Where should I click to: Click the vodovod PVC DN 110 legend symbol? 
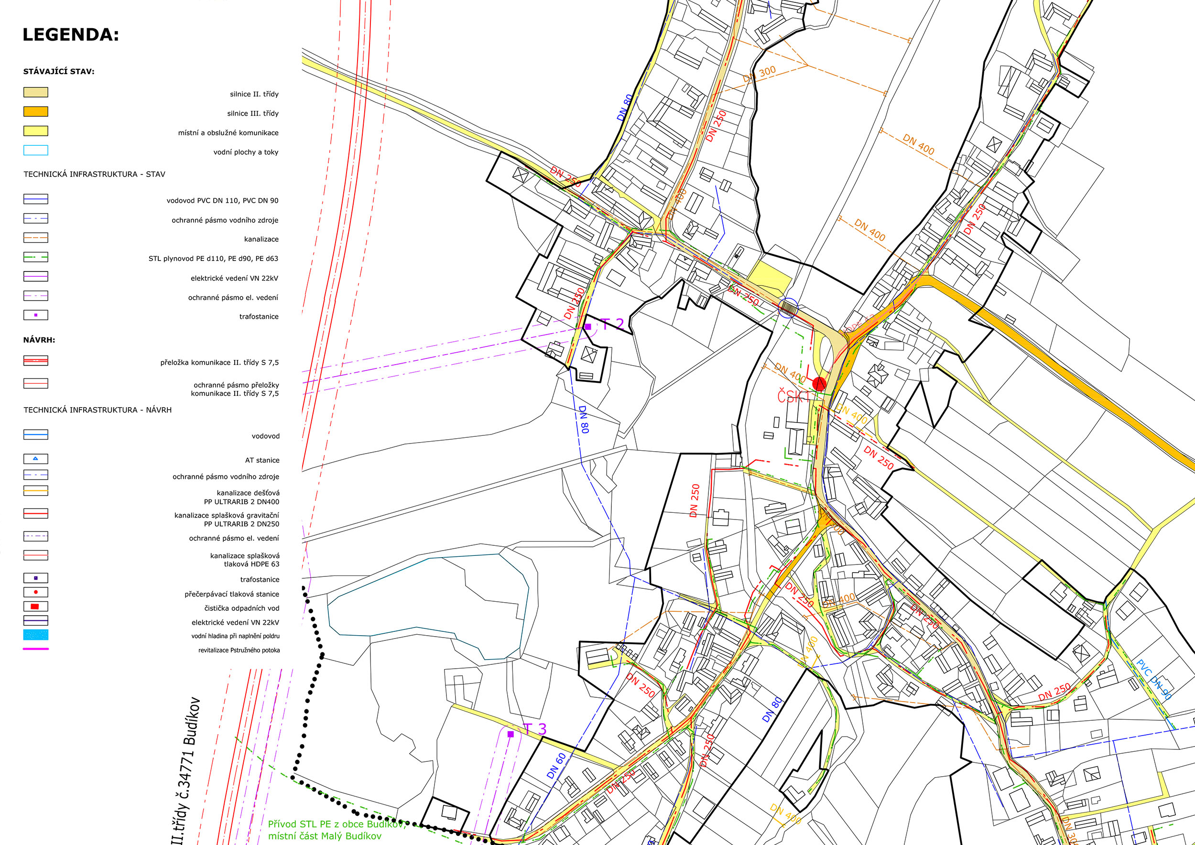click(35, 199)
